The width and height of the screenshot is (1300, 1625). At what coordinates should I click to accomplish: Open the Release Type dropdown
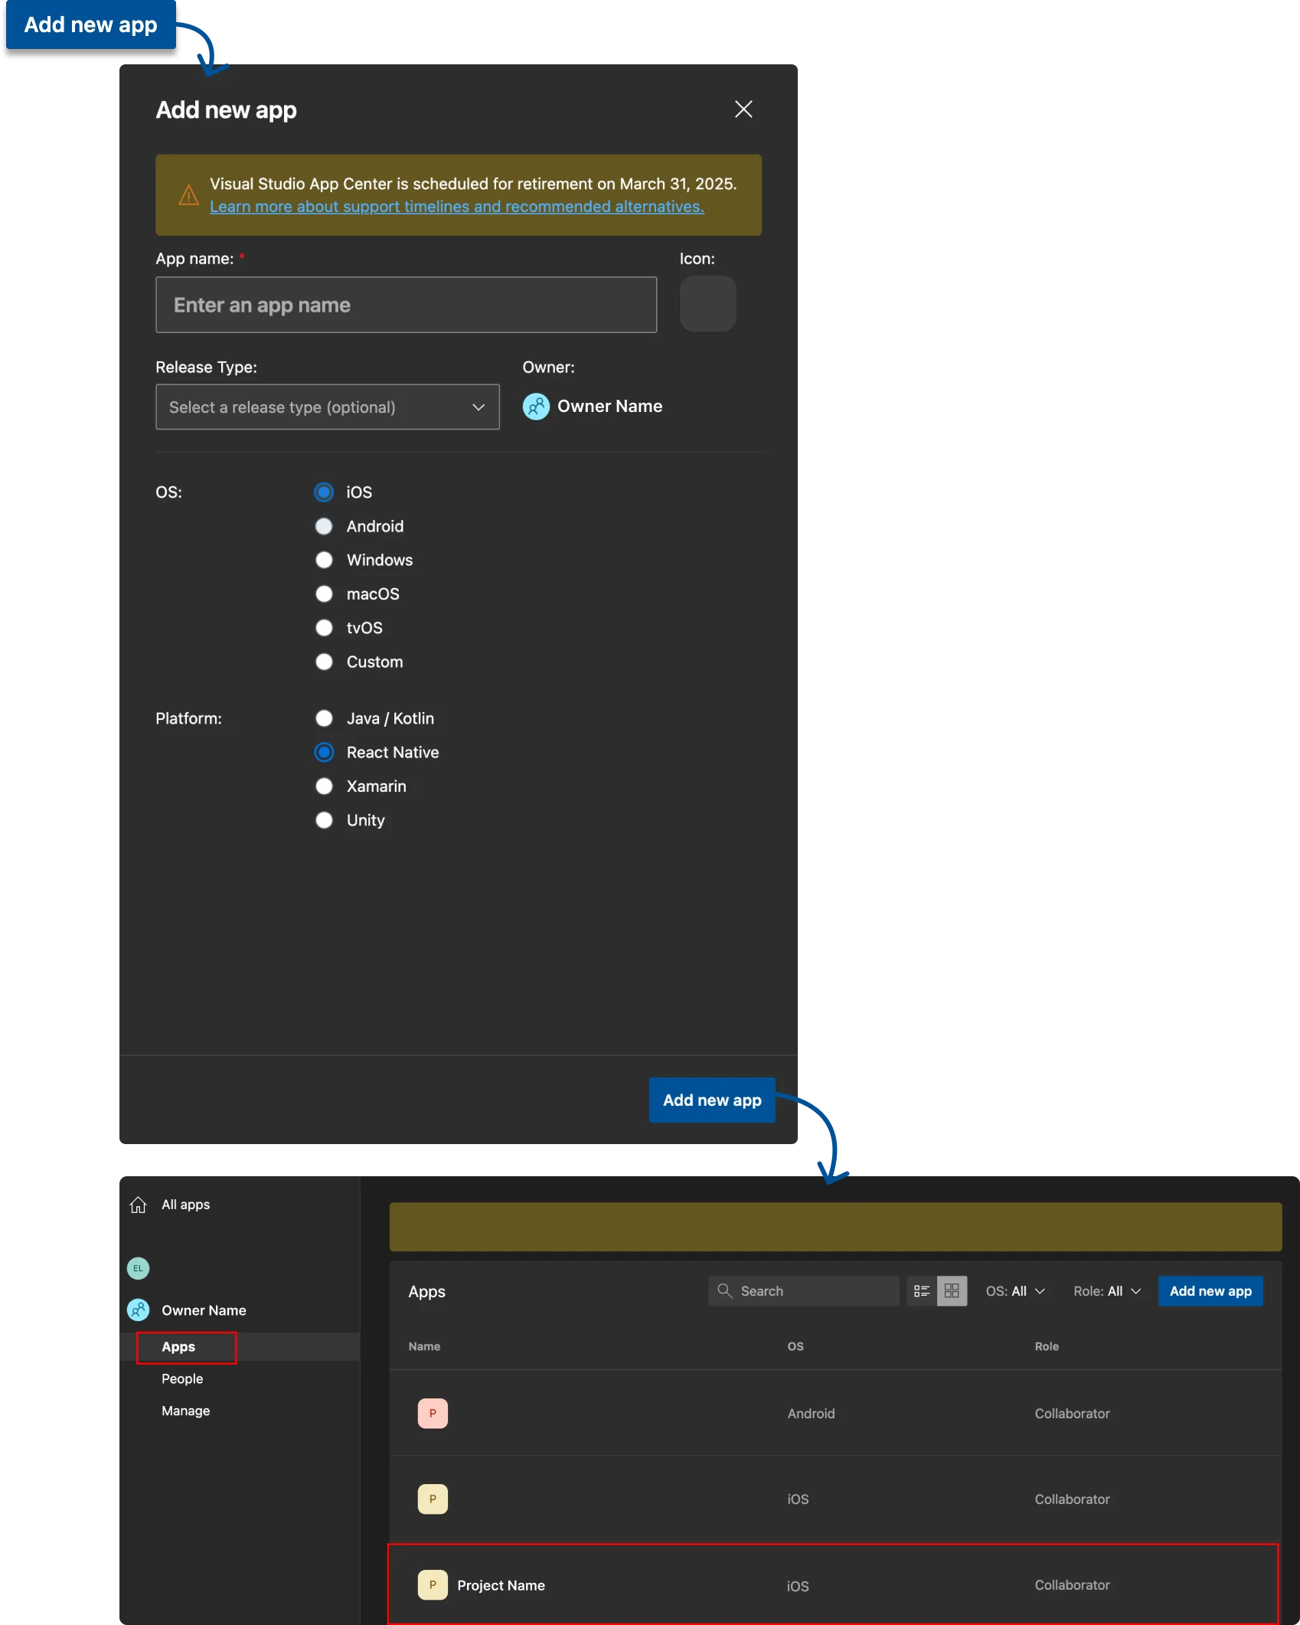(328, 407)
